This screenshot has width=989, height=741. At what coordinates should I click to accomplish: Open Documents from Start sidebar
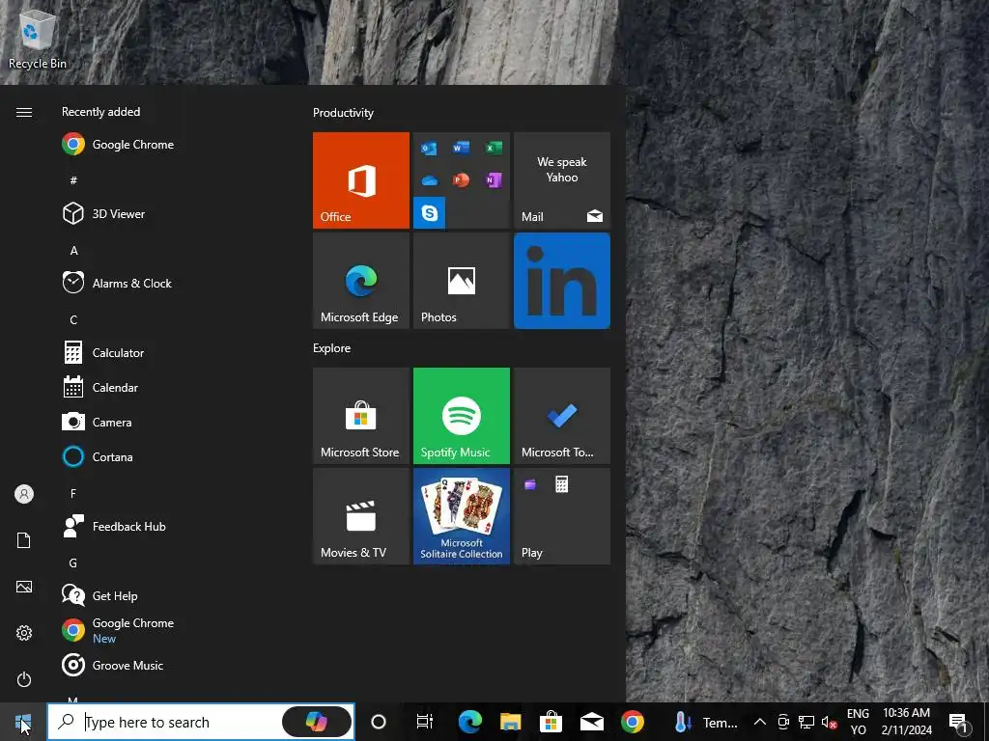click(24, 540)
